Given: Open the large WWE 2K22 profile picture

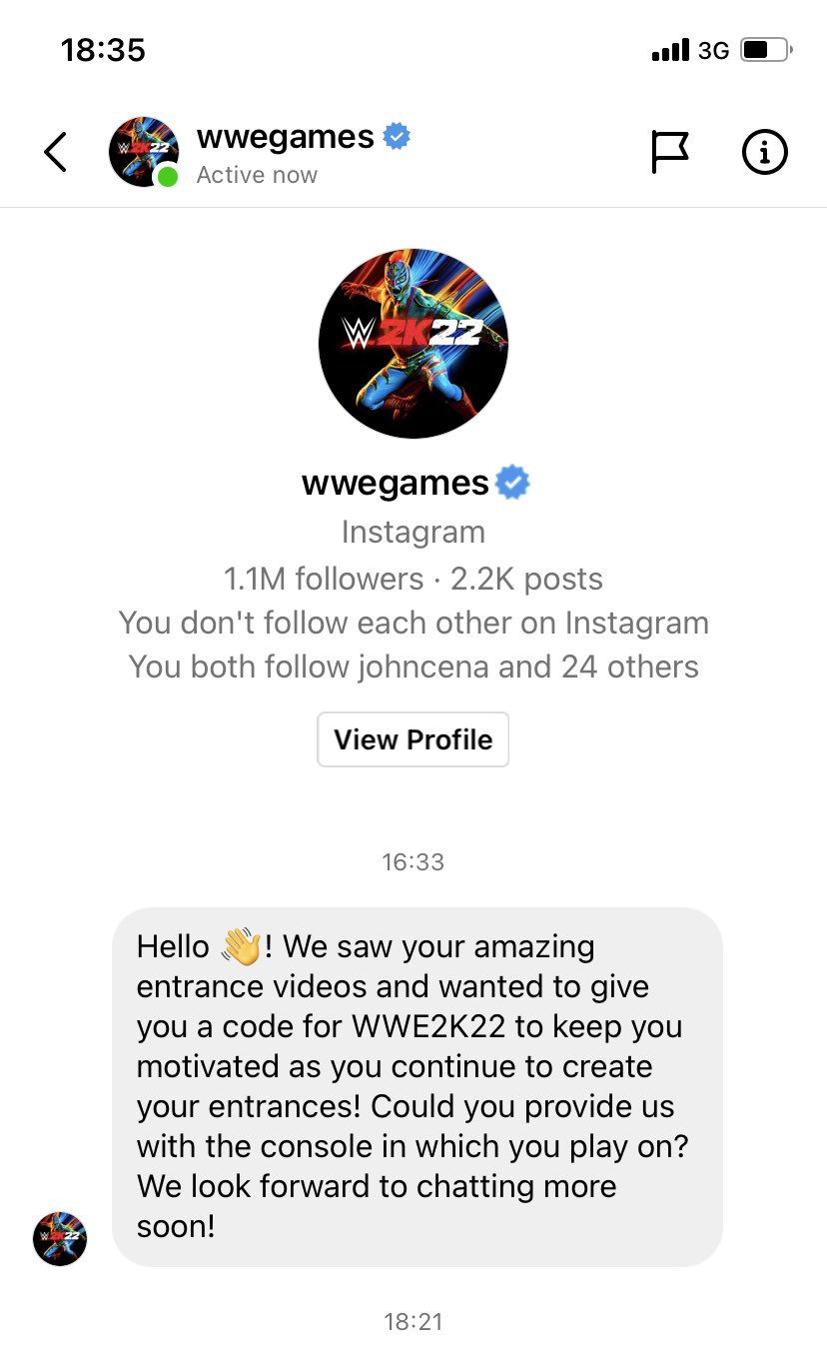Looking at the screenshot, I should (x=413, y=343).
